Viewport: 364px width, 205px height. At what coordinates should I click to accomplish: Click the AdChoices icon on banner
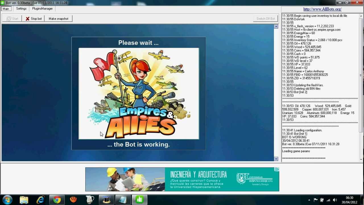[277, 169]
